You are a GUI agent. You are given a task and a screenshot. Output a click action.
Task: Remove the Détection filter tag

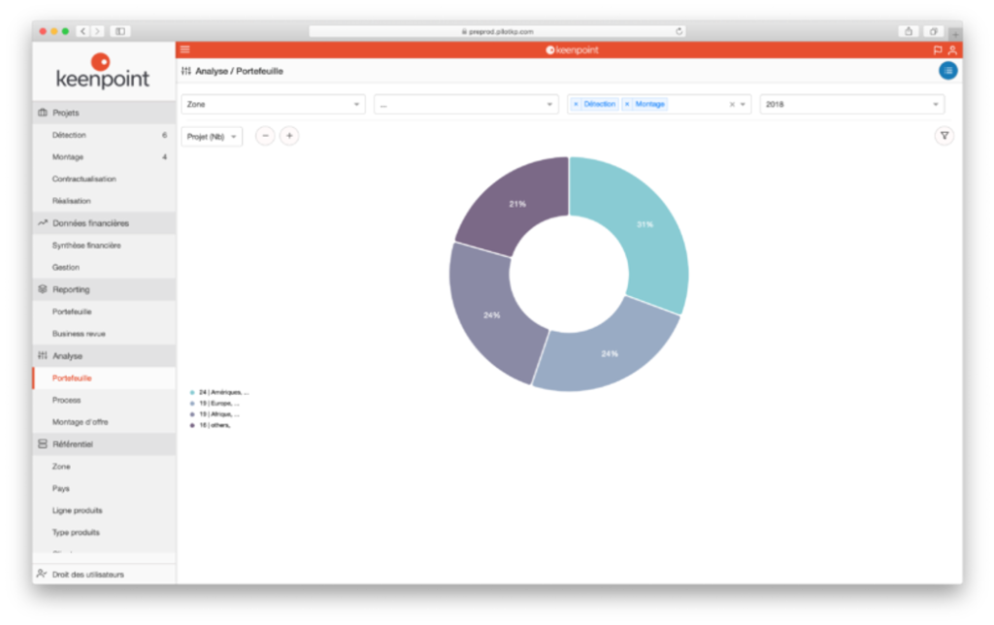pos(576,104)
